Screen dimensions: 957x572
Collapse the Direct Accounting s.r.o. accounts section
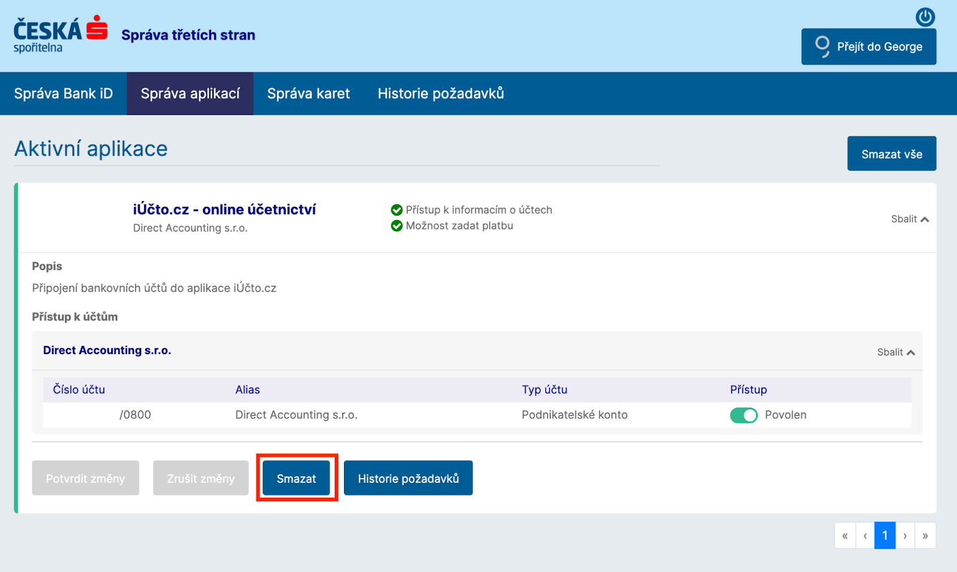896,352
